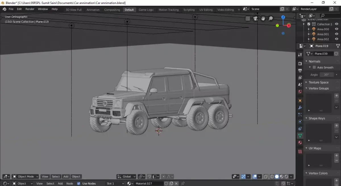Open the Slot 1 material slot dropdown

click(x=115, y=183)
